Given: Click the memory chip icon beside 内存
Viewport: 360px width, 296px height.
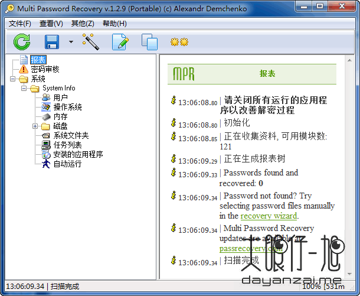Looking at the screenshot, I should 47,117.
